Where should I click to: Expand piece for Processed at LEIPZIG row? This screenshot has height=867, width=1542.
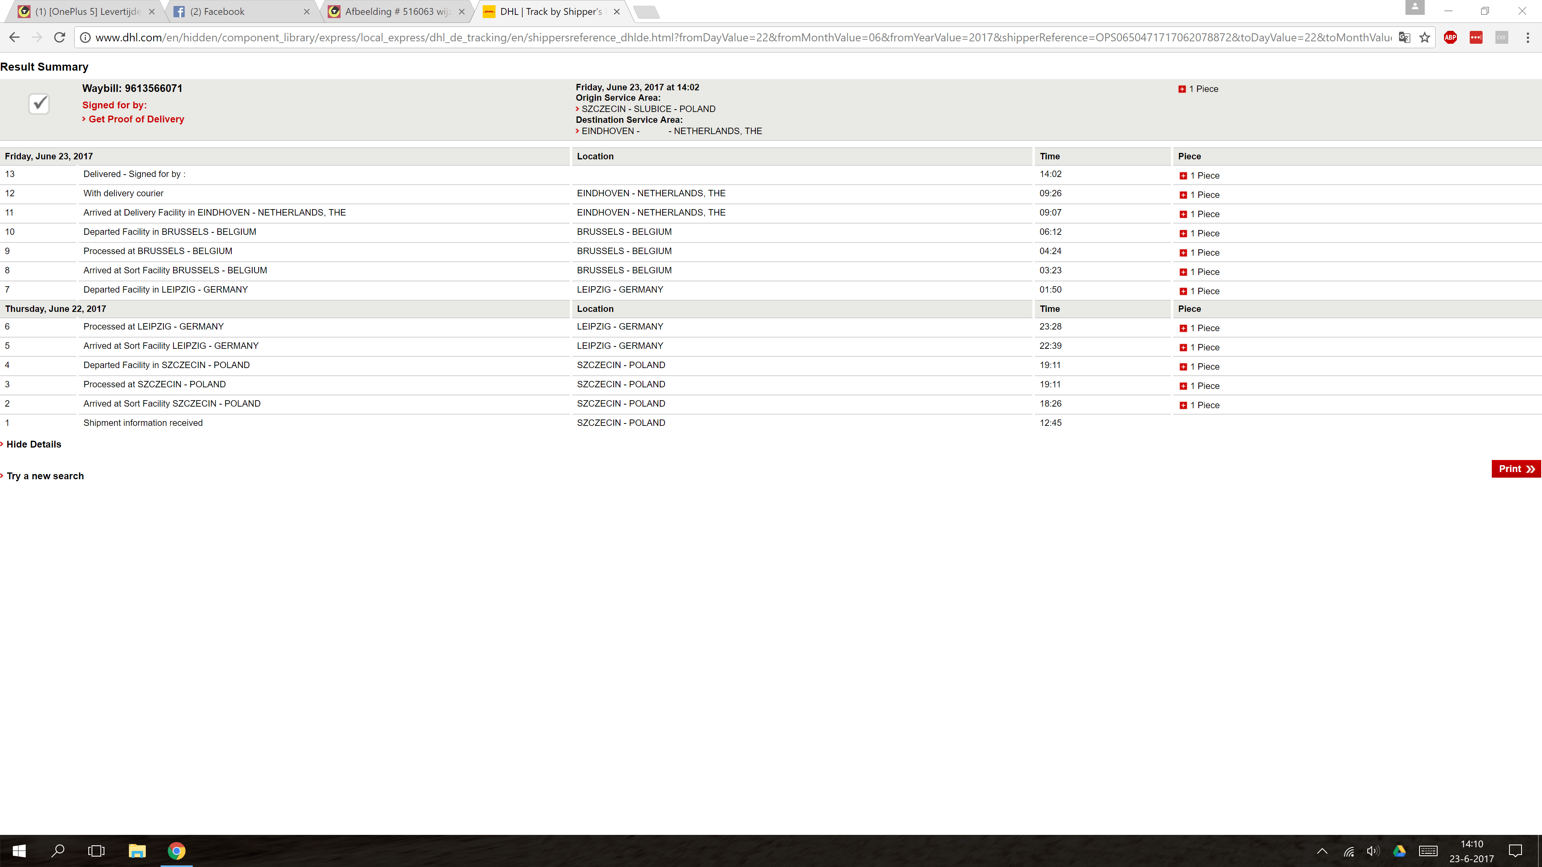[1183, 328]
